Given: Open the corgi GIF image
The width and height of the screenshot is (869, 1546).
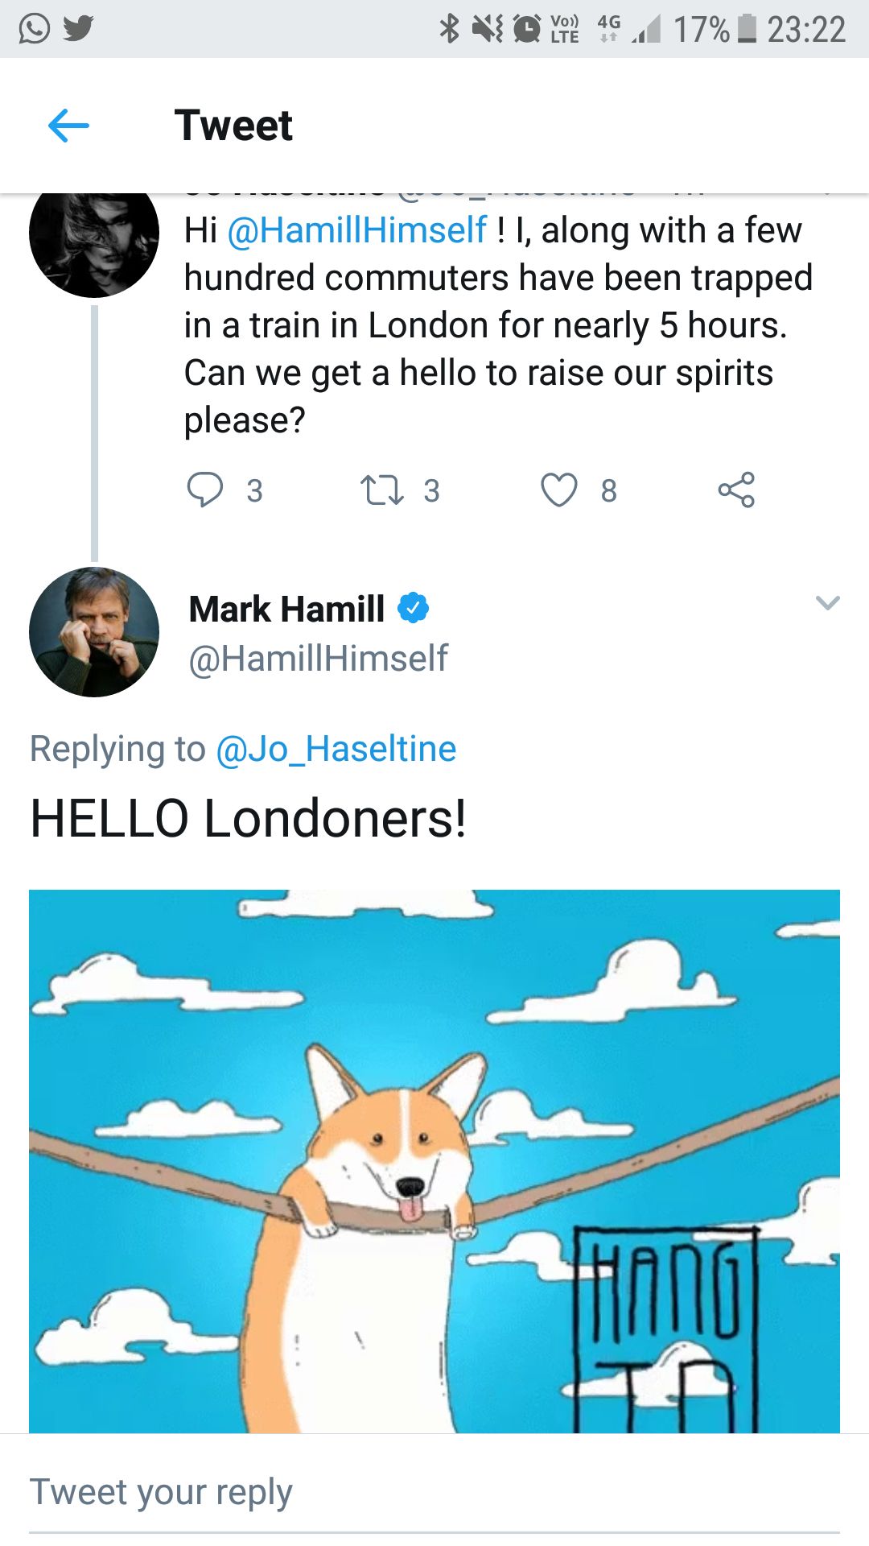Looking at the screenshot, I should pyautogui.click(x=434, y=1161).
